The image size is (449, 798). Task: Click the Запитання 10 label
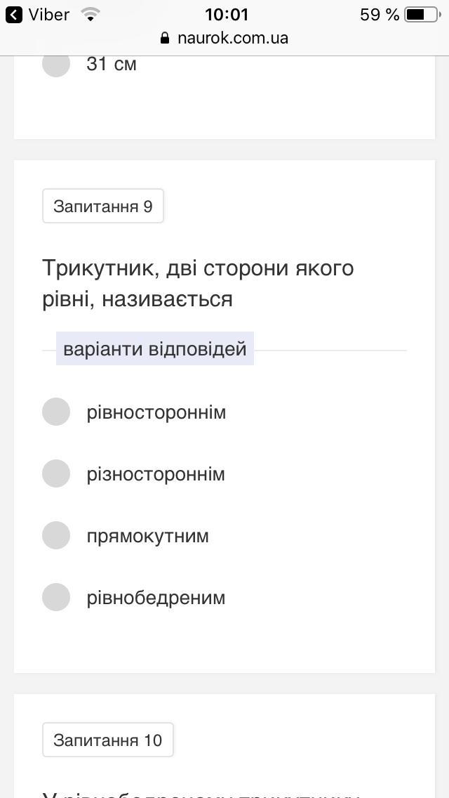pos(107,740)
